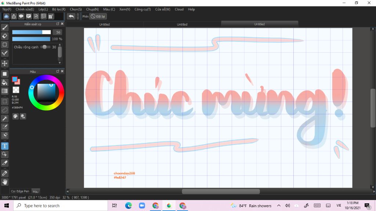Screen dimensions: 376x211
Task: Open the Bộ lọc(R) menu
Action: click(x=59, y=9)
